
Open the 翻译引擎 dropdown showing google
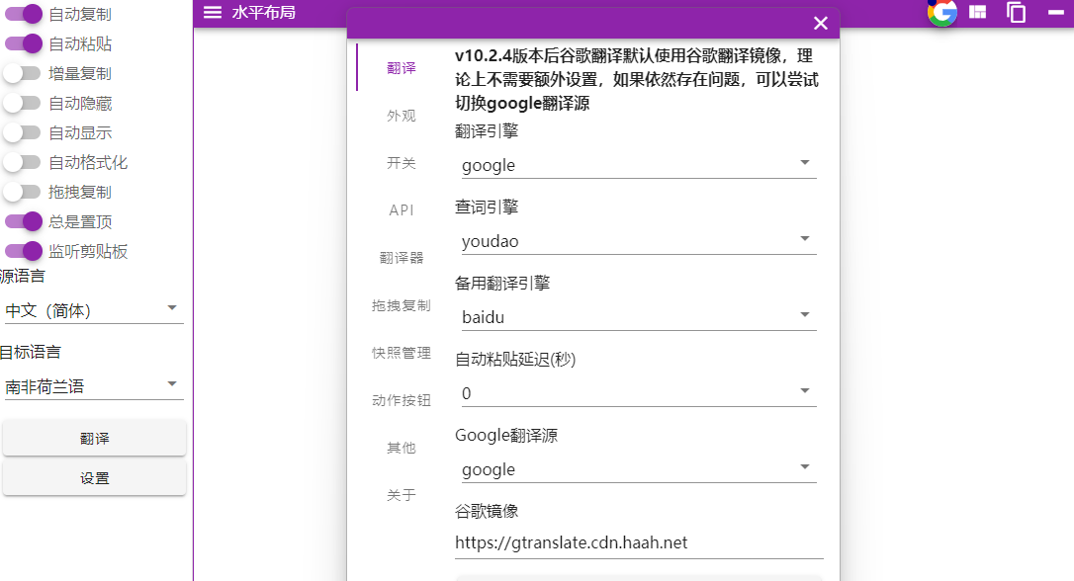click(x=637, y=164)
